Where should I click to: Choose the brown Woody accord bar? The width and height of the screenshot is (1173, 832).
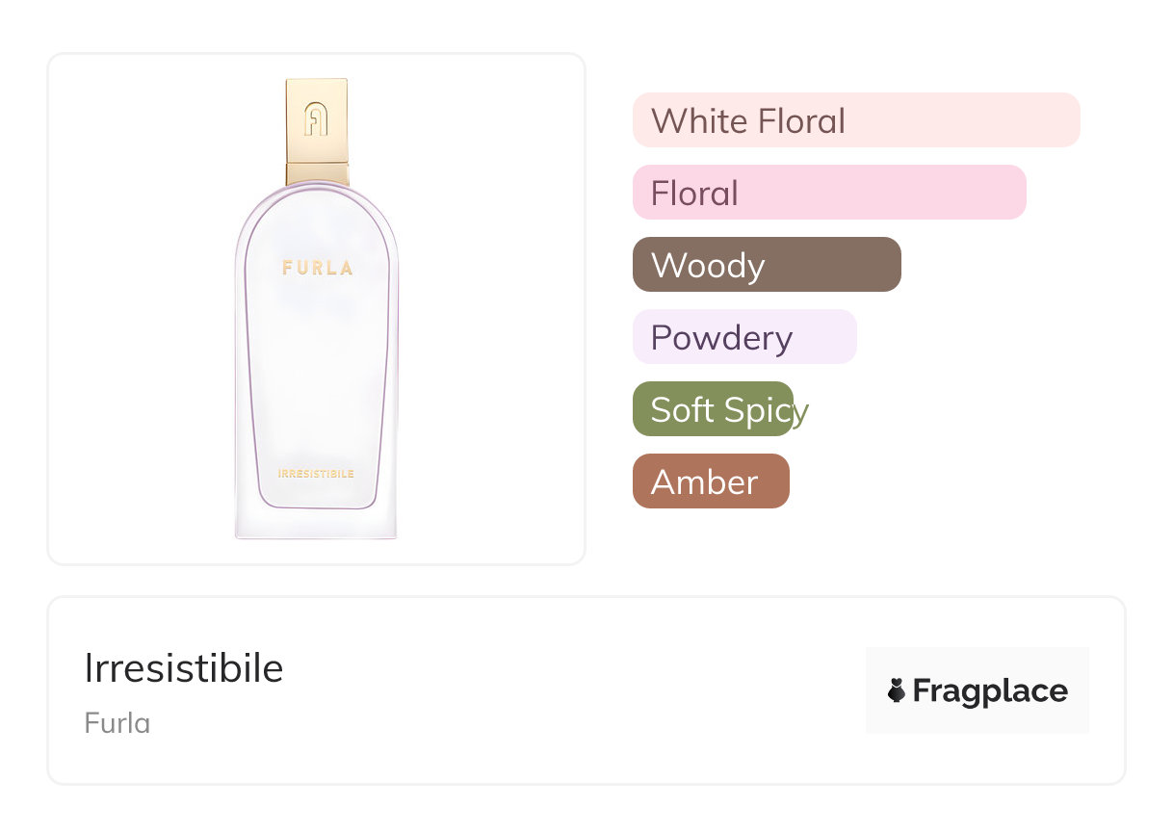point(766,265)
